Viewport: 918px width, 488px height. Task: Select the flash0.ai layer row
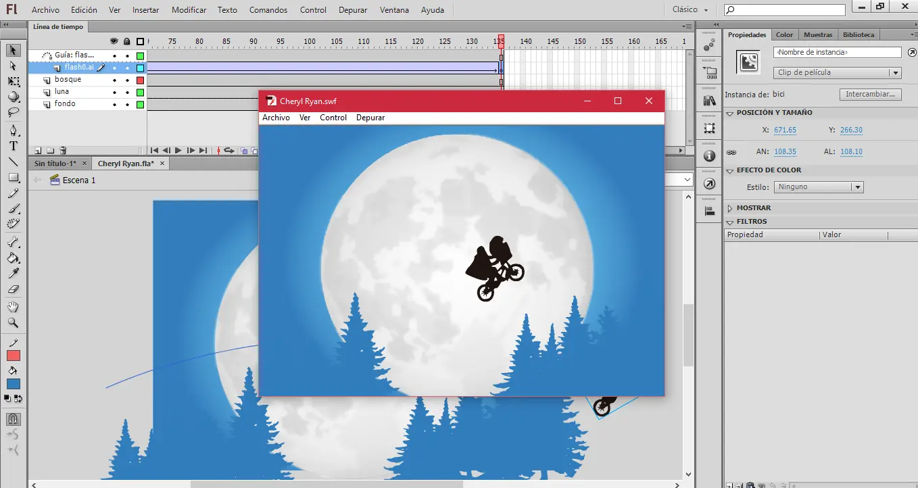point(87,68)
